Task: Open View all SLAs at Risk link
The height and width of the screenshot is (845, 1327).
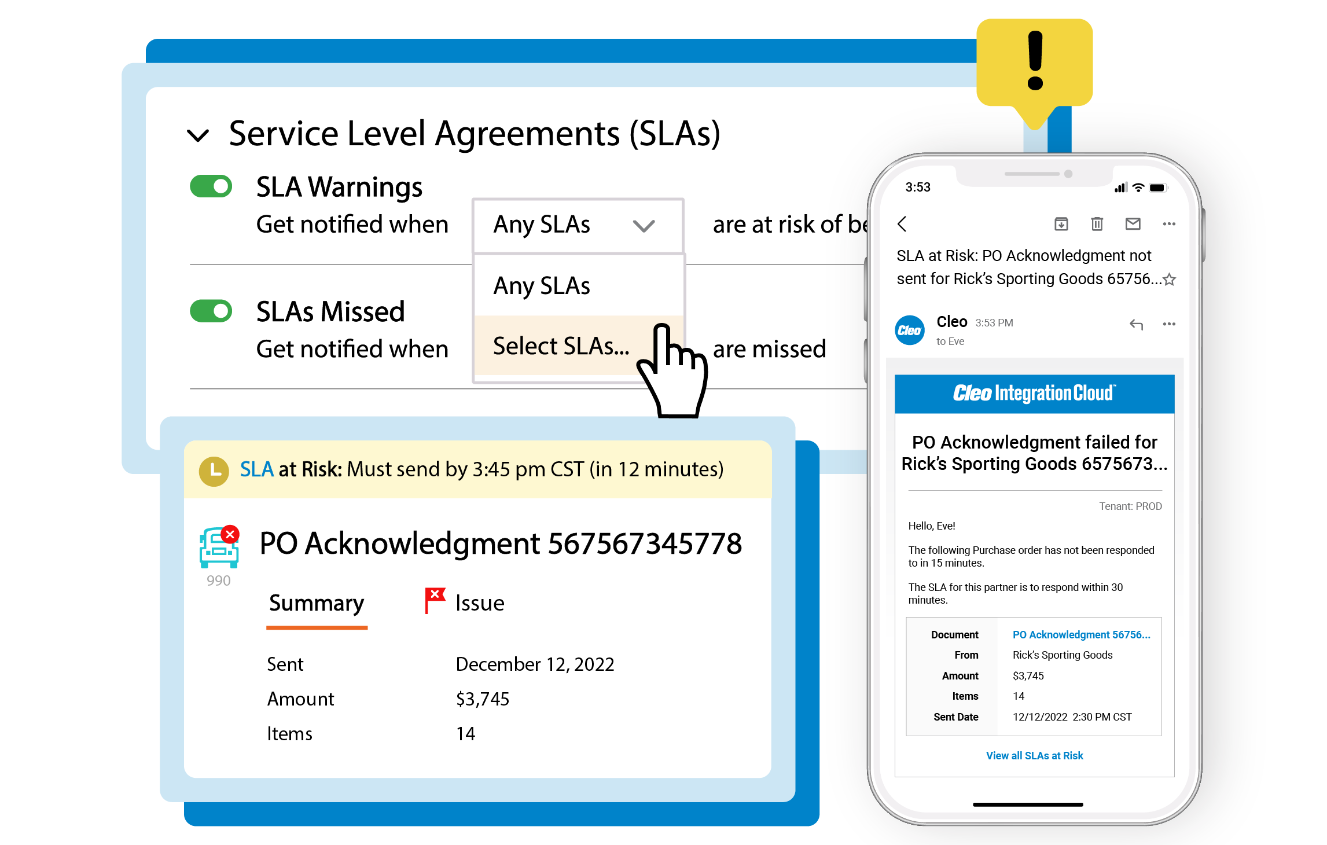Action: click(x=1034, y=756)
